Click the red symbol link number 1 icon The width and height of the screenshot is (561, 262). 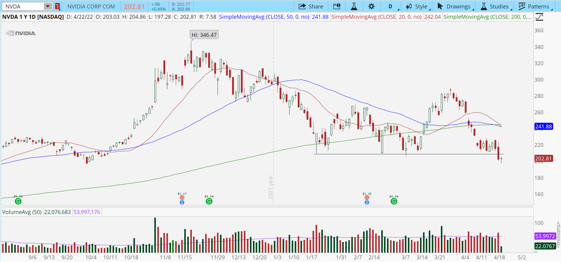coord(57,6)
